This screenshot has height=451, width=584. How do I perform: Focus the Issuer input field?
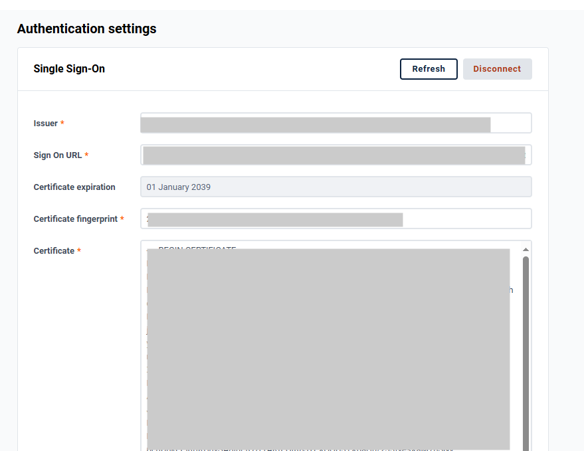(336, 124)
